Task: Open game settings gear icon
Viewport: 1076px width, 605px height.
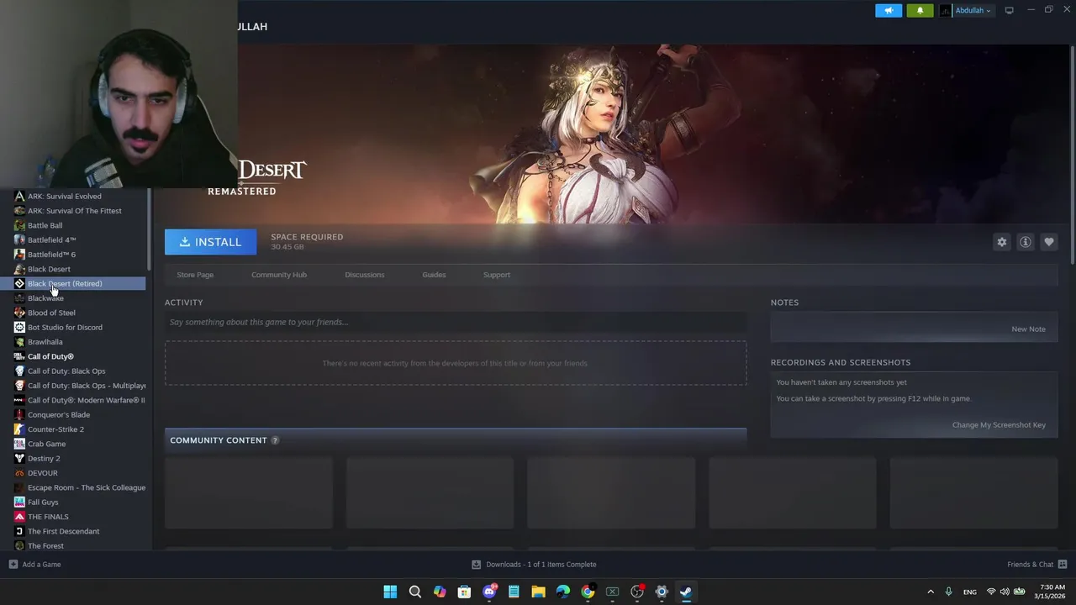Action: (x=1002, y=242)
